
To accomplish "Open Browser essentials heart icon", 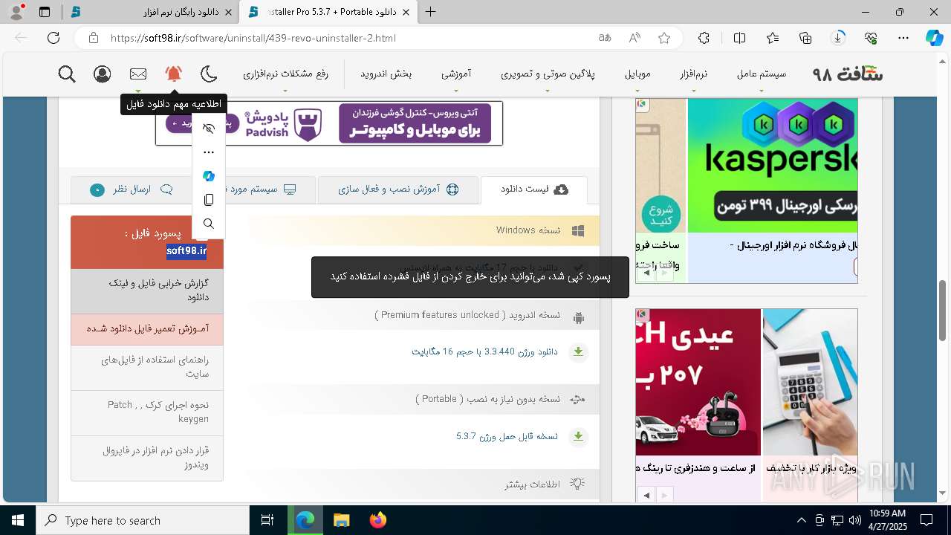I will [x=871, y=38].
